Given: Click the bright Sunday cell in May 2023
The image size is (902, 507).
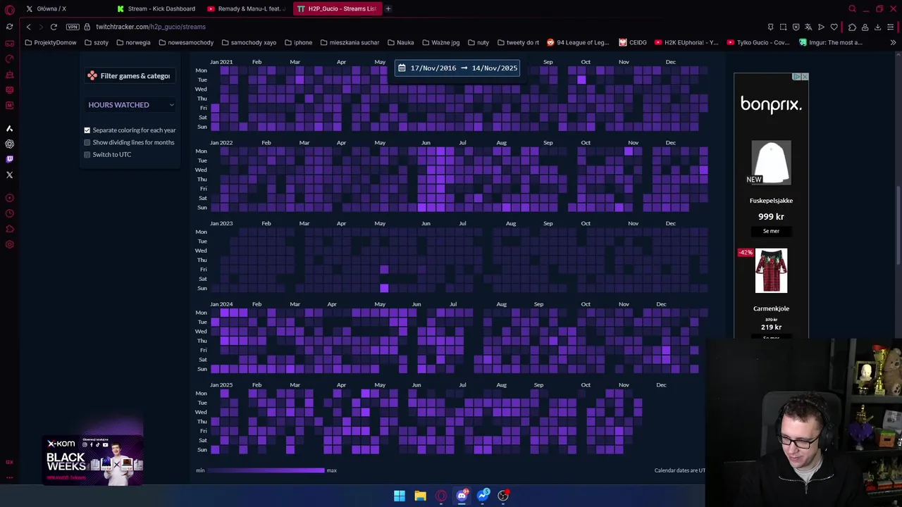Looking at the screenshot, I should click(384, 288).
